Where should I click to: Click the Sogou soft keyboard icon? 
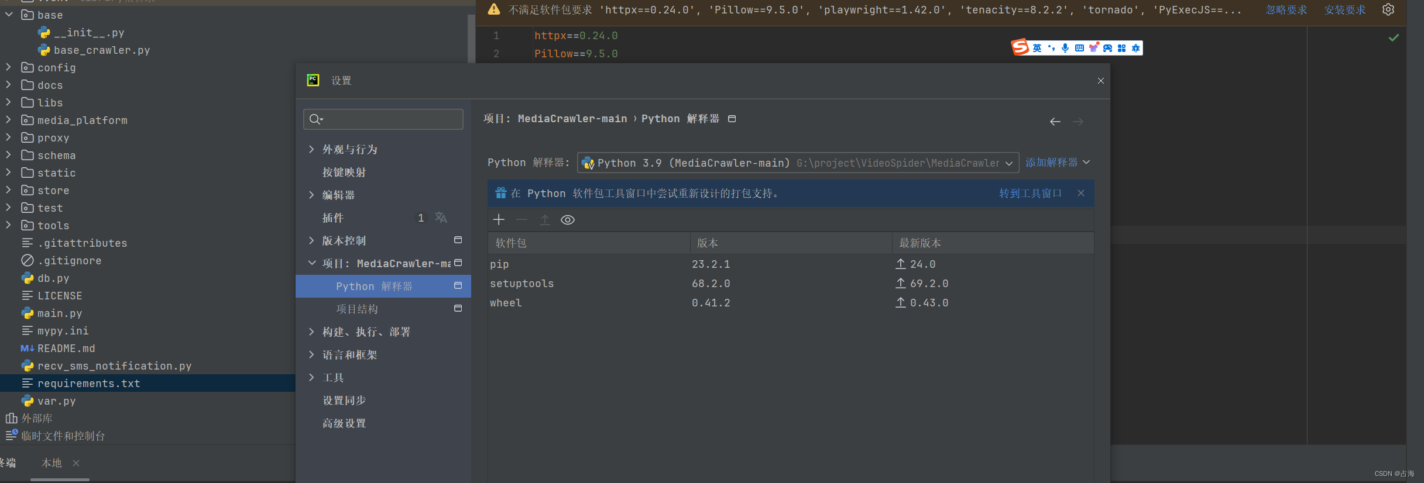[1079, 48]
